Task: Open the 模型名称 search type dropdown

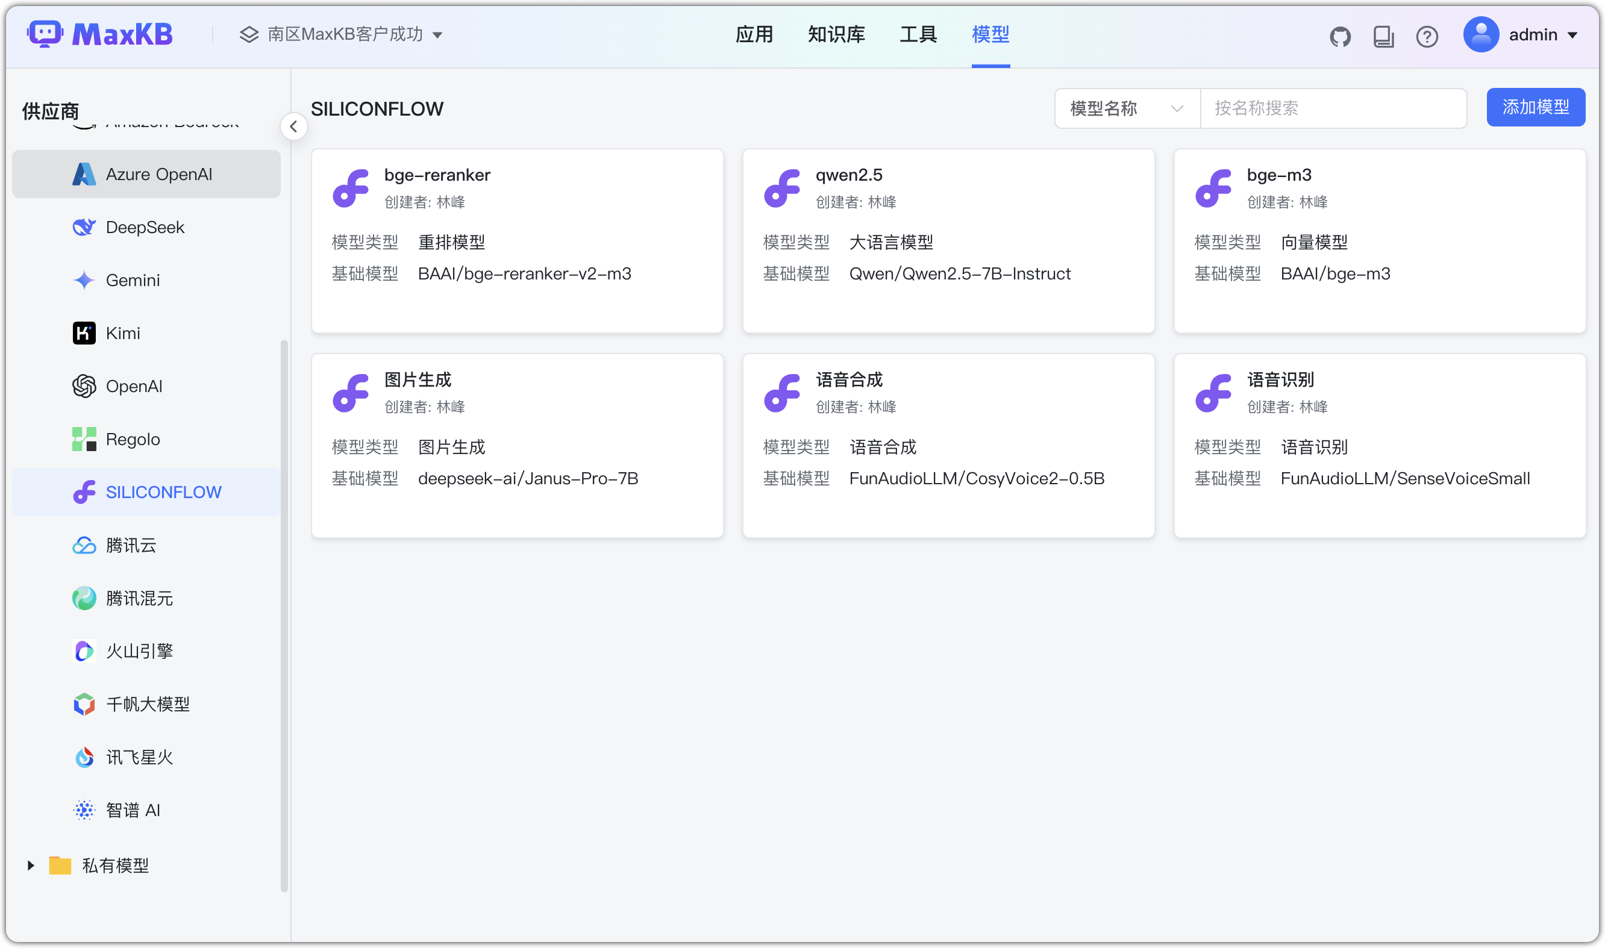Action: [1127, 108]
